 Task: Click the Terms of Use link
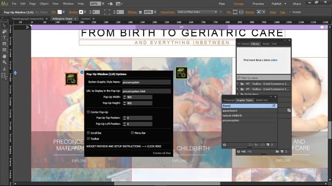point(162,153)
